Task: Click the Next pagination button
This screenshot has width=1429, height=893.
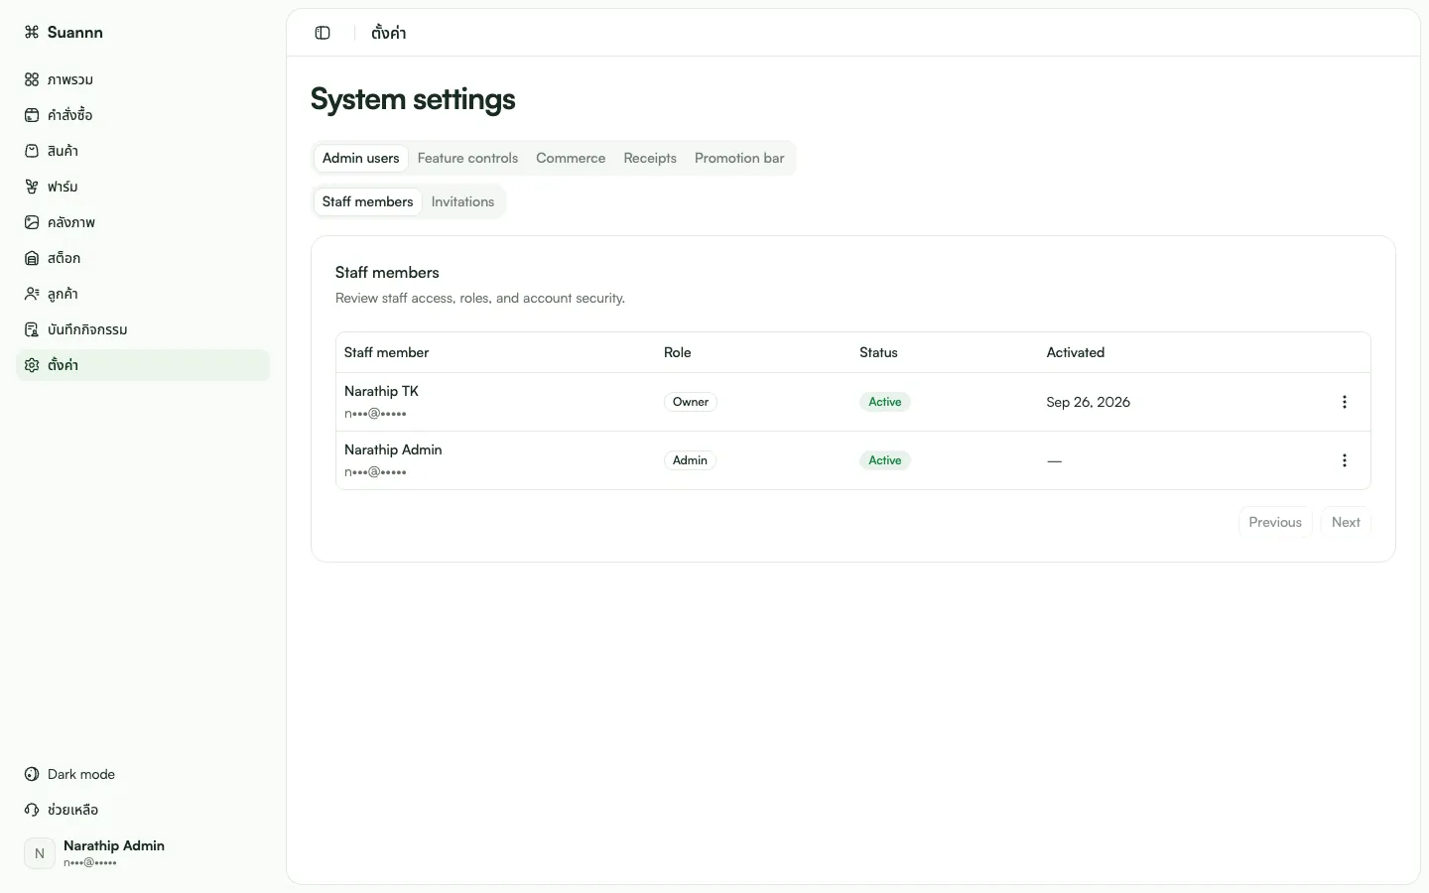Action: point(1346,522)
